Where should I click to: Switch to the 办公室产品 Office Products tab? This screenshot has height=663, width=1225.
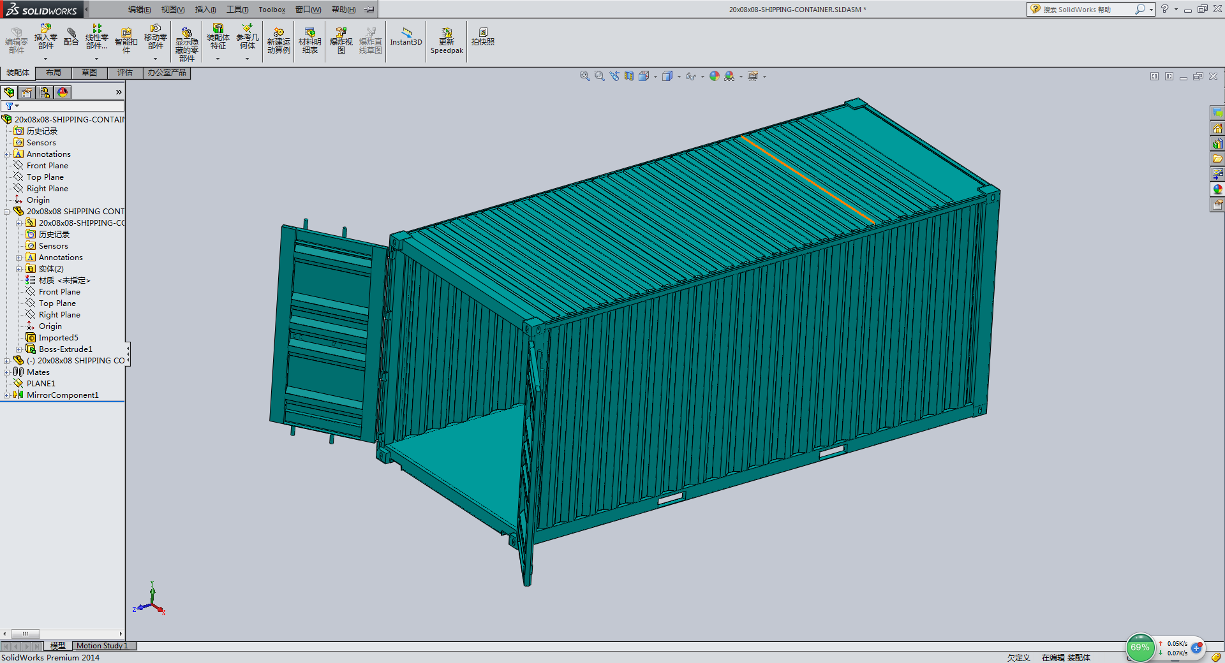(x=167, y=73)
